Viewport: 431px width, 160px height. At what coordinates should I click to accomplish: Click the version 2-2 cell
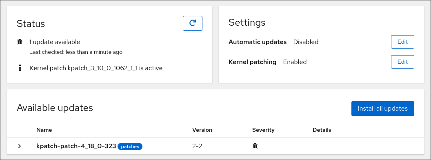197,146
